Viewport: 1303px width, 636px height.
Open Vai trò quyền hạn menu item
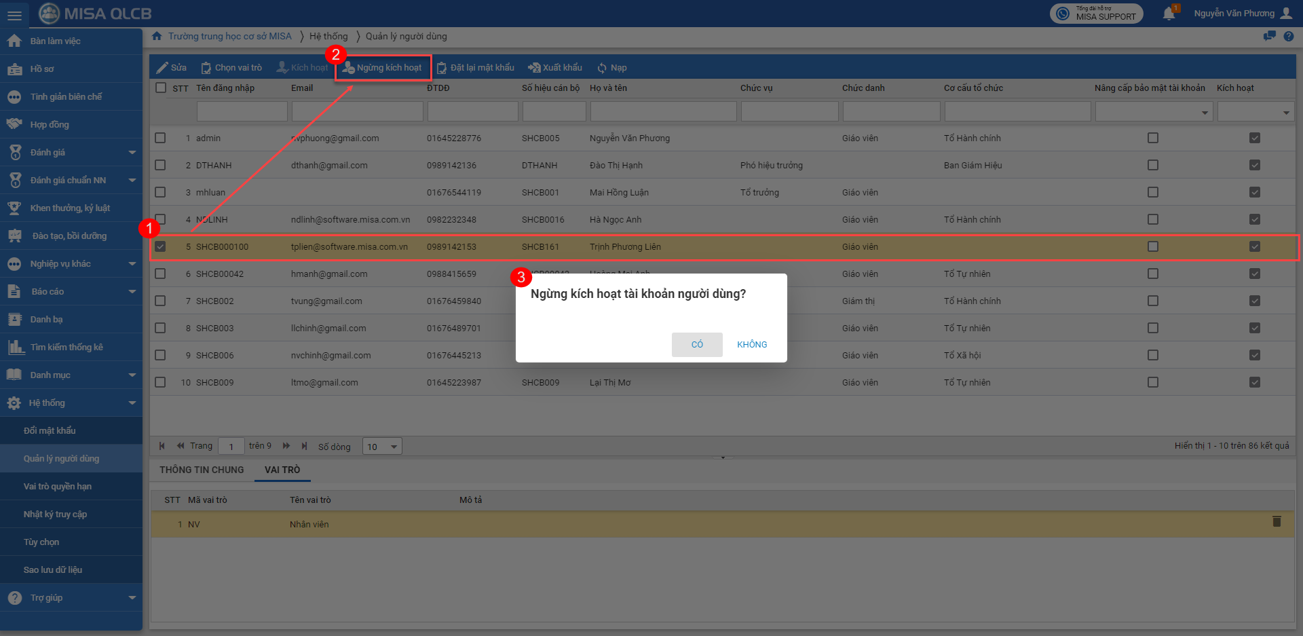coord(58,486)
